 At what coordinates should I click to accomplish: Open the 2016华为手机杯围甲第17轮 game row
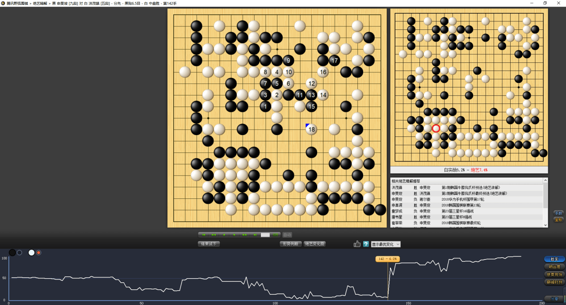tap(467, 199)
